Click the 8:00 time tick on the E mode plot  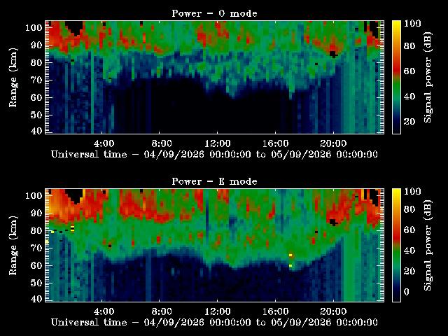(x=162, y=311)
